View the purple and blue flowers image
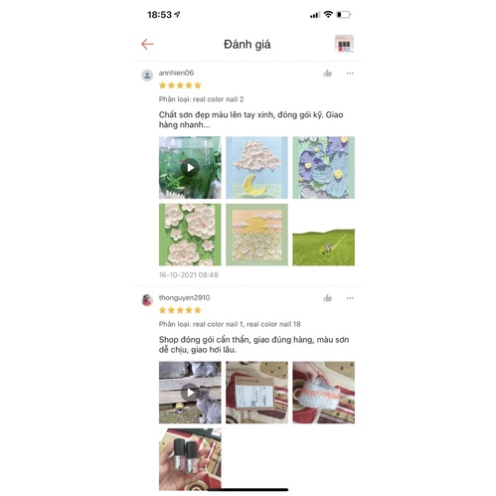496x496 pixels. (x=323, y=168)
